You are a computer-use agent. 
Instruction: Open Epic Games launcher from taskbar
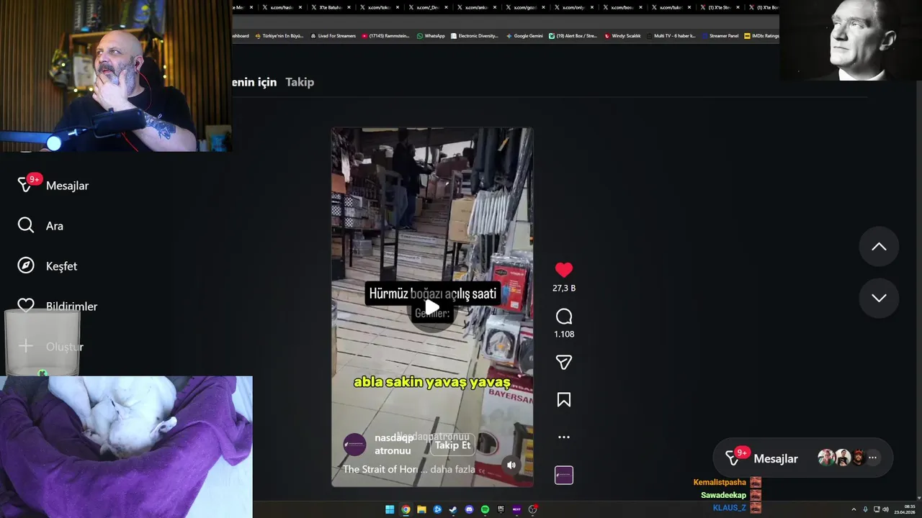pos(501,509)
